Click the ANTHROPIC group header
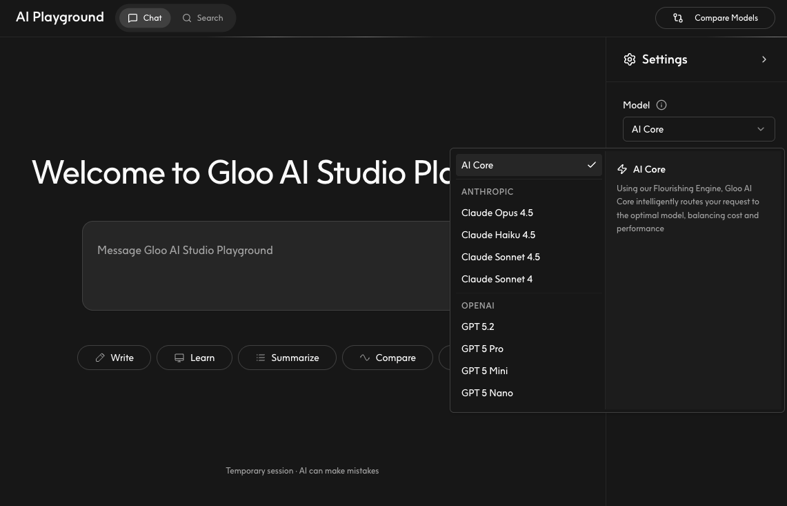 [488, 192]
